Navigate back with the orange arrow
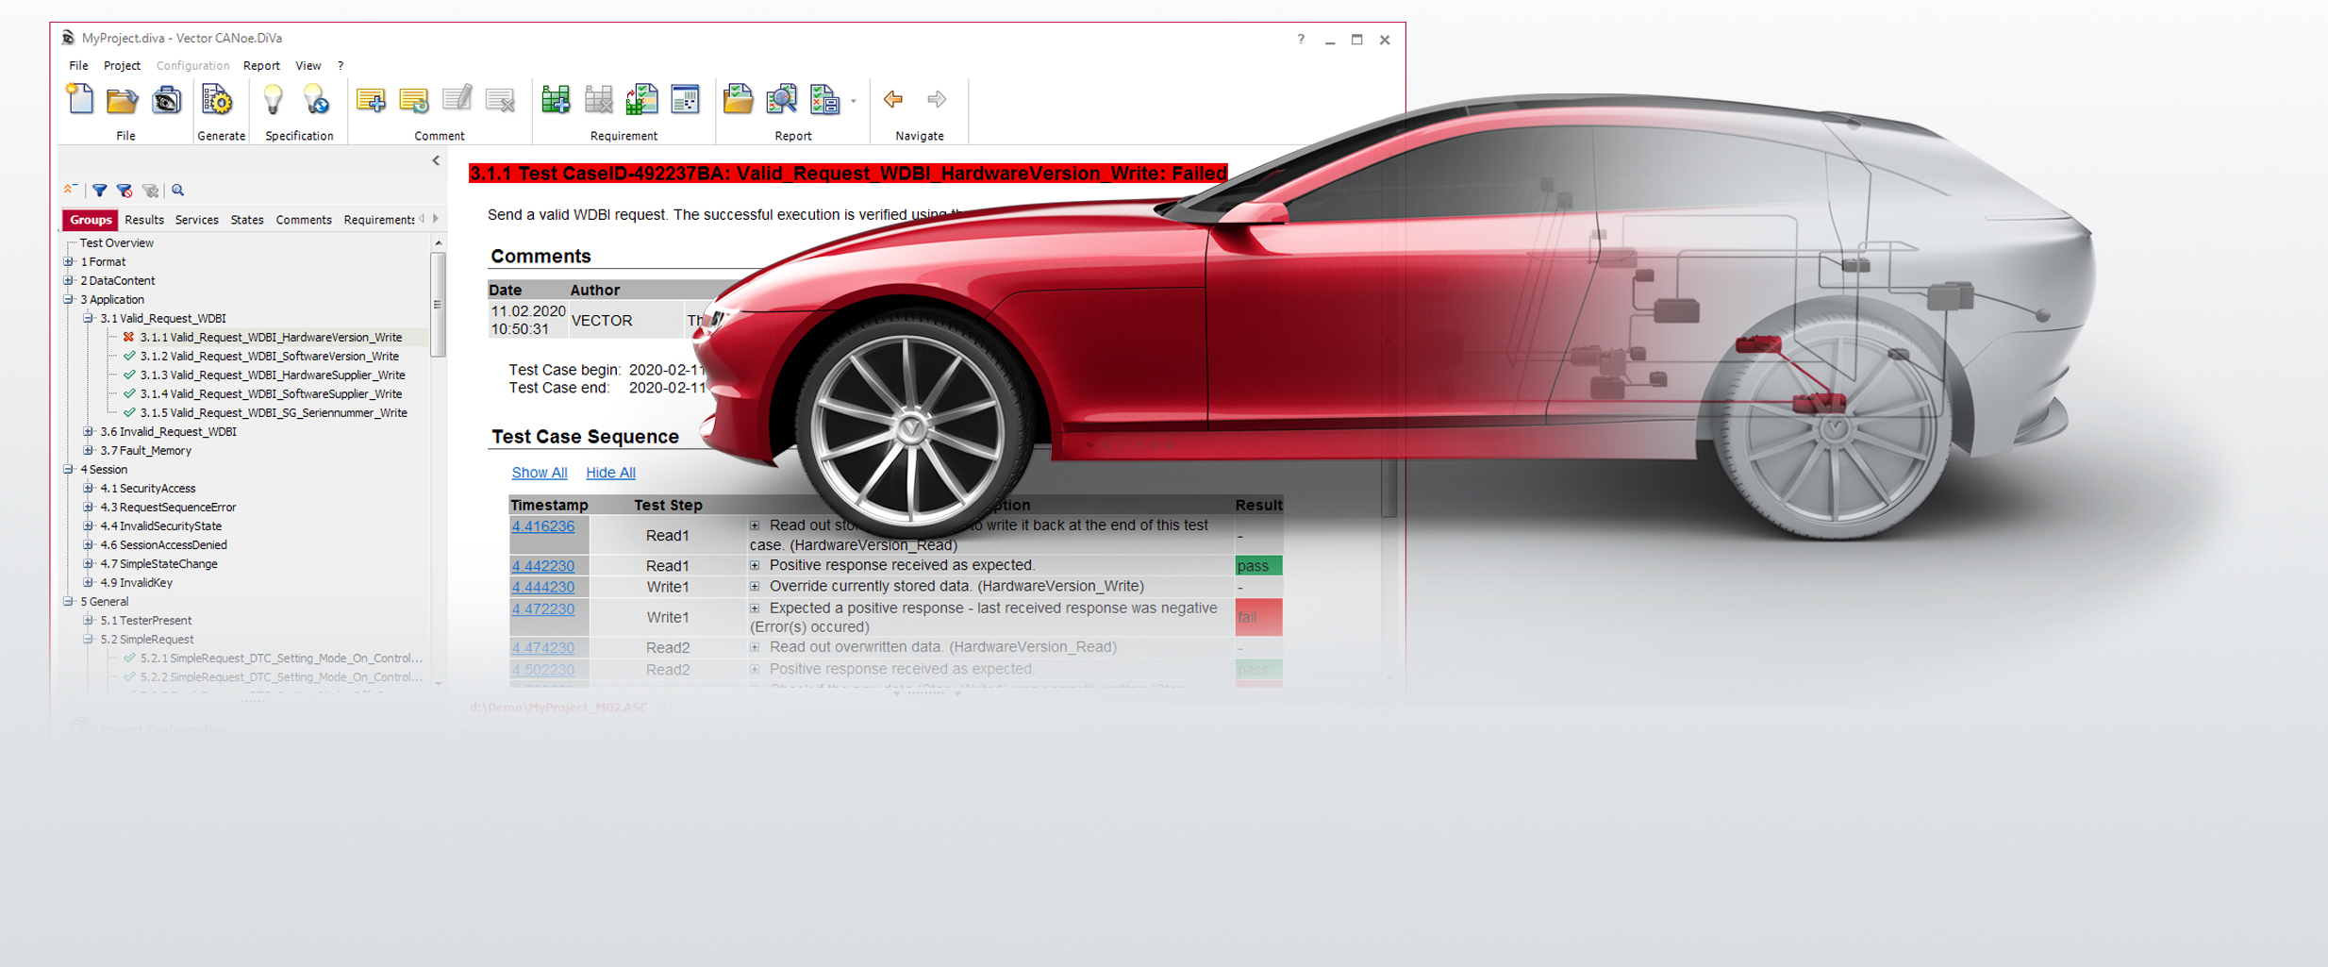2328x967 pixels. click(893, 98)
